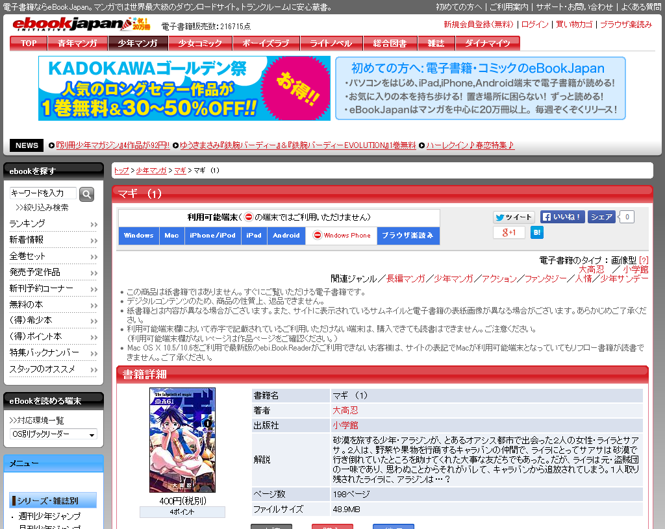Click the Windows Phone unavailable device icon
665x529 pixels.
coord(317,235)
